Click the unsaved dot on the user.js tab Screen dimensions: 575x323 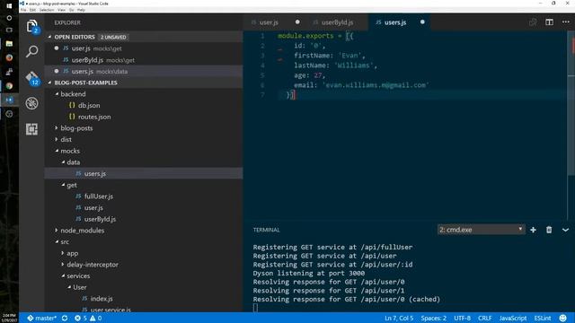point(297,22)
